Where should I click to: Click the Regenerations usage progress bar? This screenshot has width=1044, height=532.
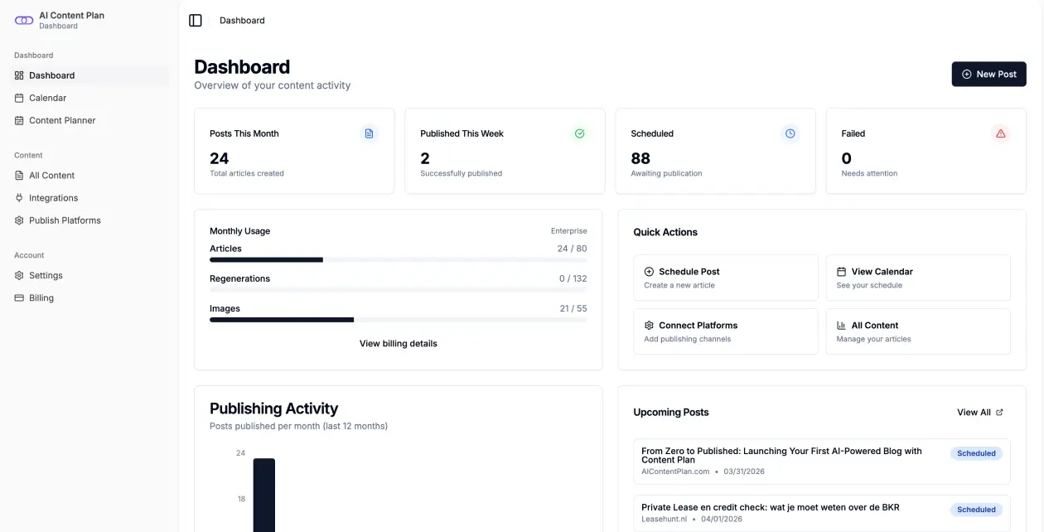(399, 290)
